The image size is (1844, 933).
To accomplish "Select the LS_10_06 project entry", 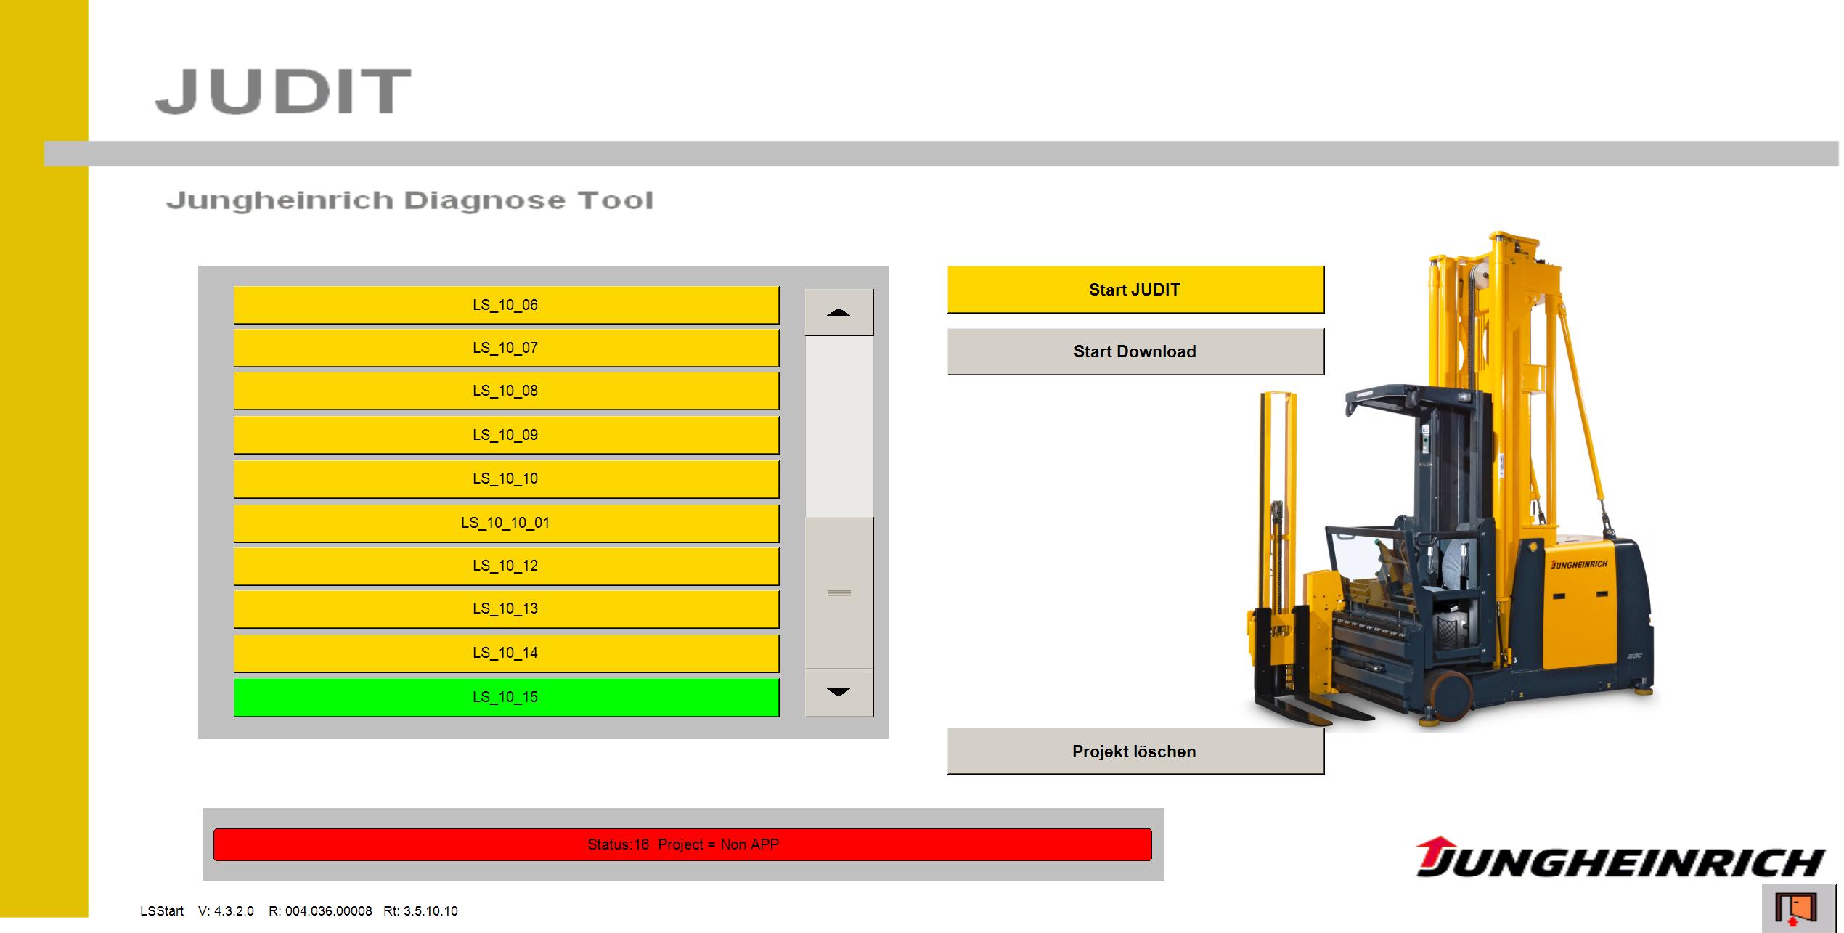I will click(x=505, y=305).
